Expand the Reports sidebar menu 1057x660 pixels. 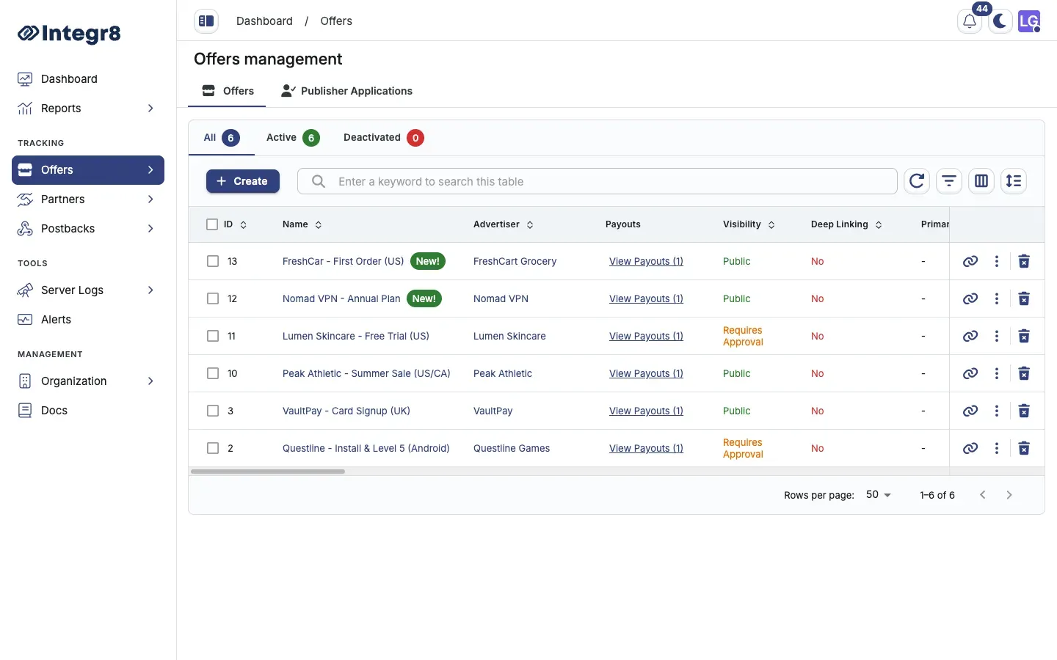pyautogui.click(x=88, y=109)
